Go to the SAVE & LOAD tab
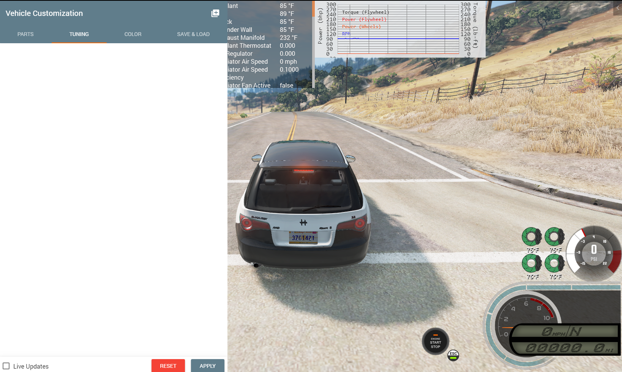Image resolution: width=622 pixels, height=372 pixels. pyautogui.click(x=193, y=34)
